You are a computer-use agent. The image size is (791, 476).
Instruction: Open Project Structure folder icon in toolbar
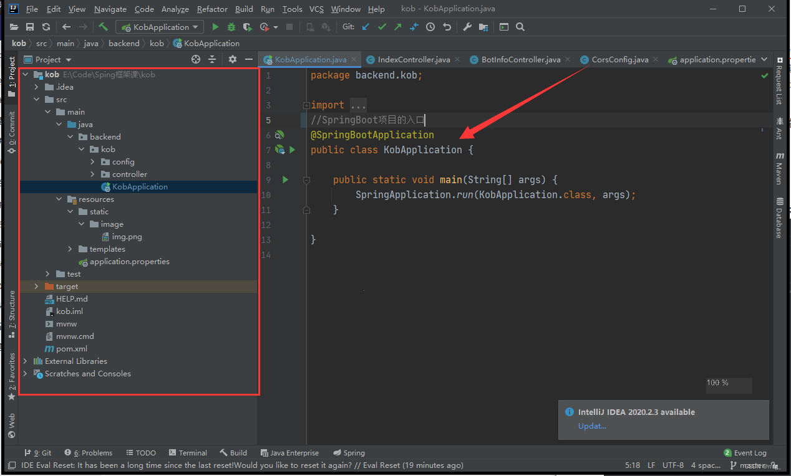(x=483, y=27)
